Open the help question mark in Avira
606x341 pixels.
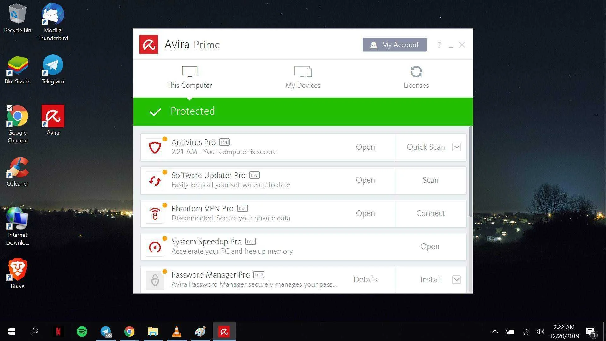(x=439, y=45)
